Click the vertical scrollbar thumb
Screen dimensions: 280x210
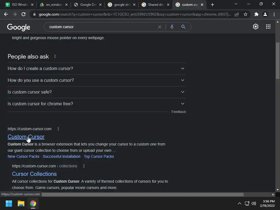278,60
